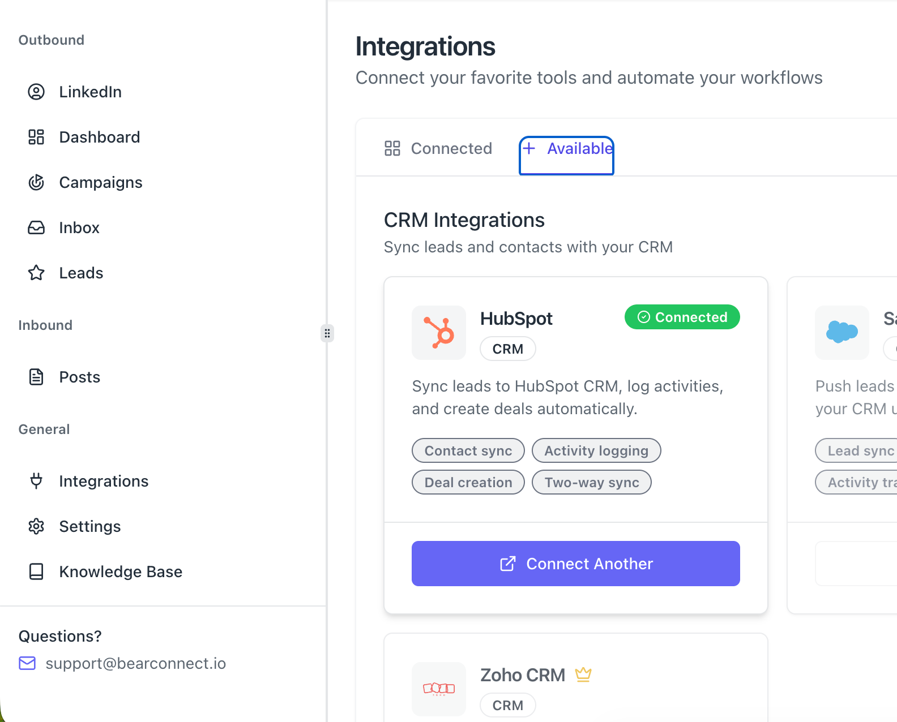Click the Leads star icon
897x722 pixels.
(x=36, y=273)
